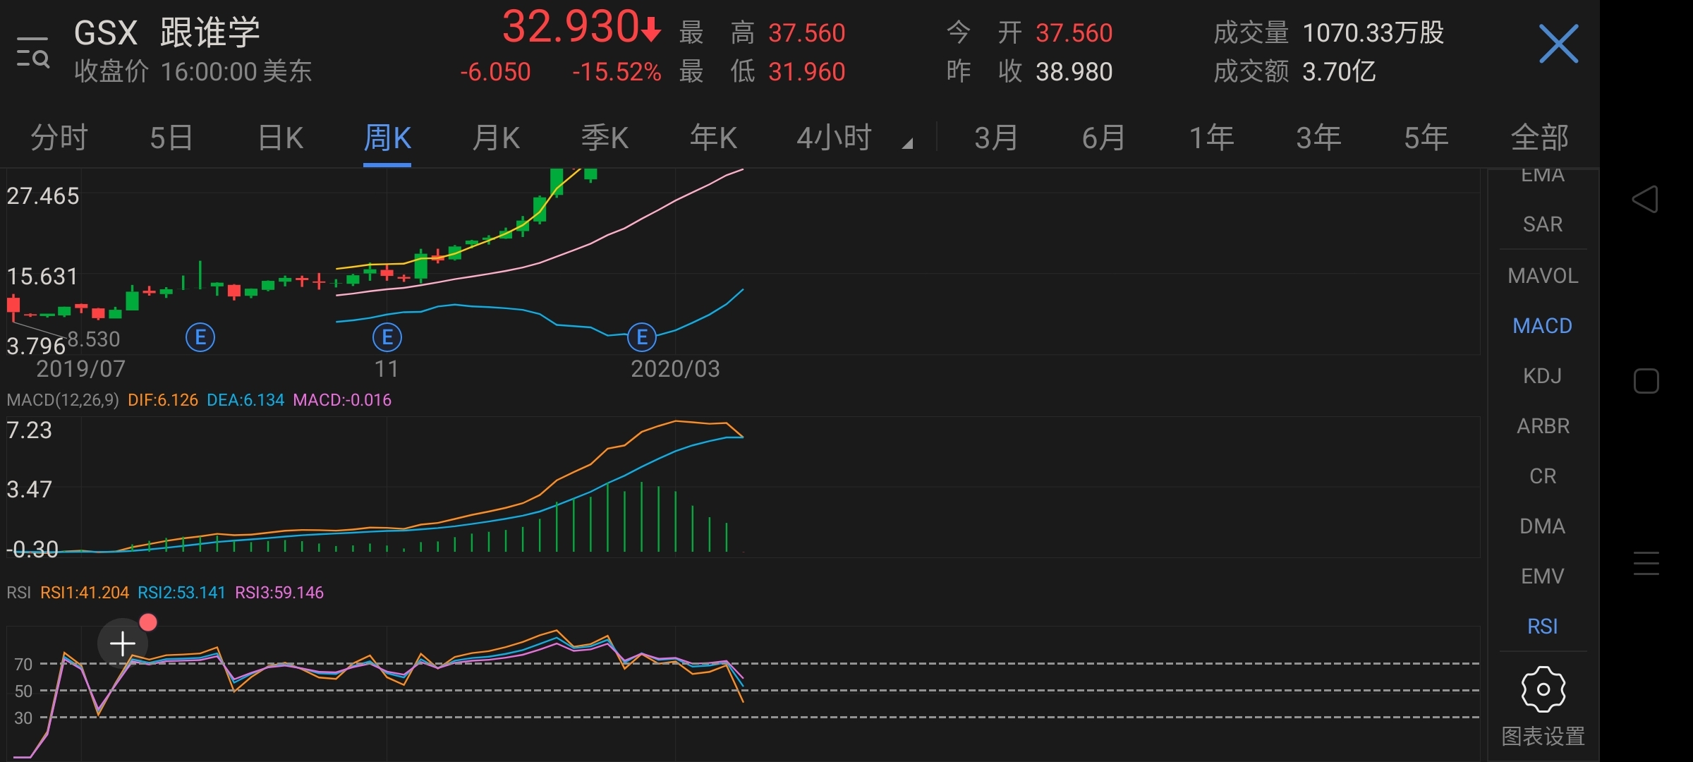Set the range to 1年
This screenshot has height=762, width=1693.
click(x=1211, y=138)
